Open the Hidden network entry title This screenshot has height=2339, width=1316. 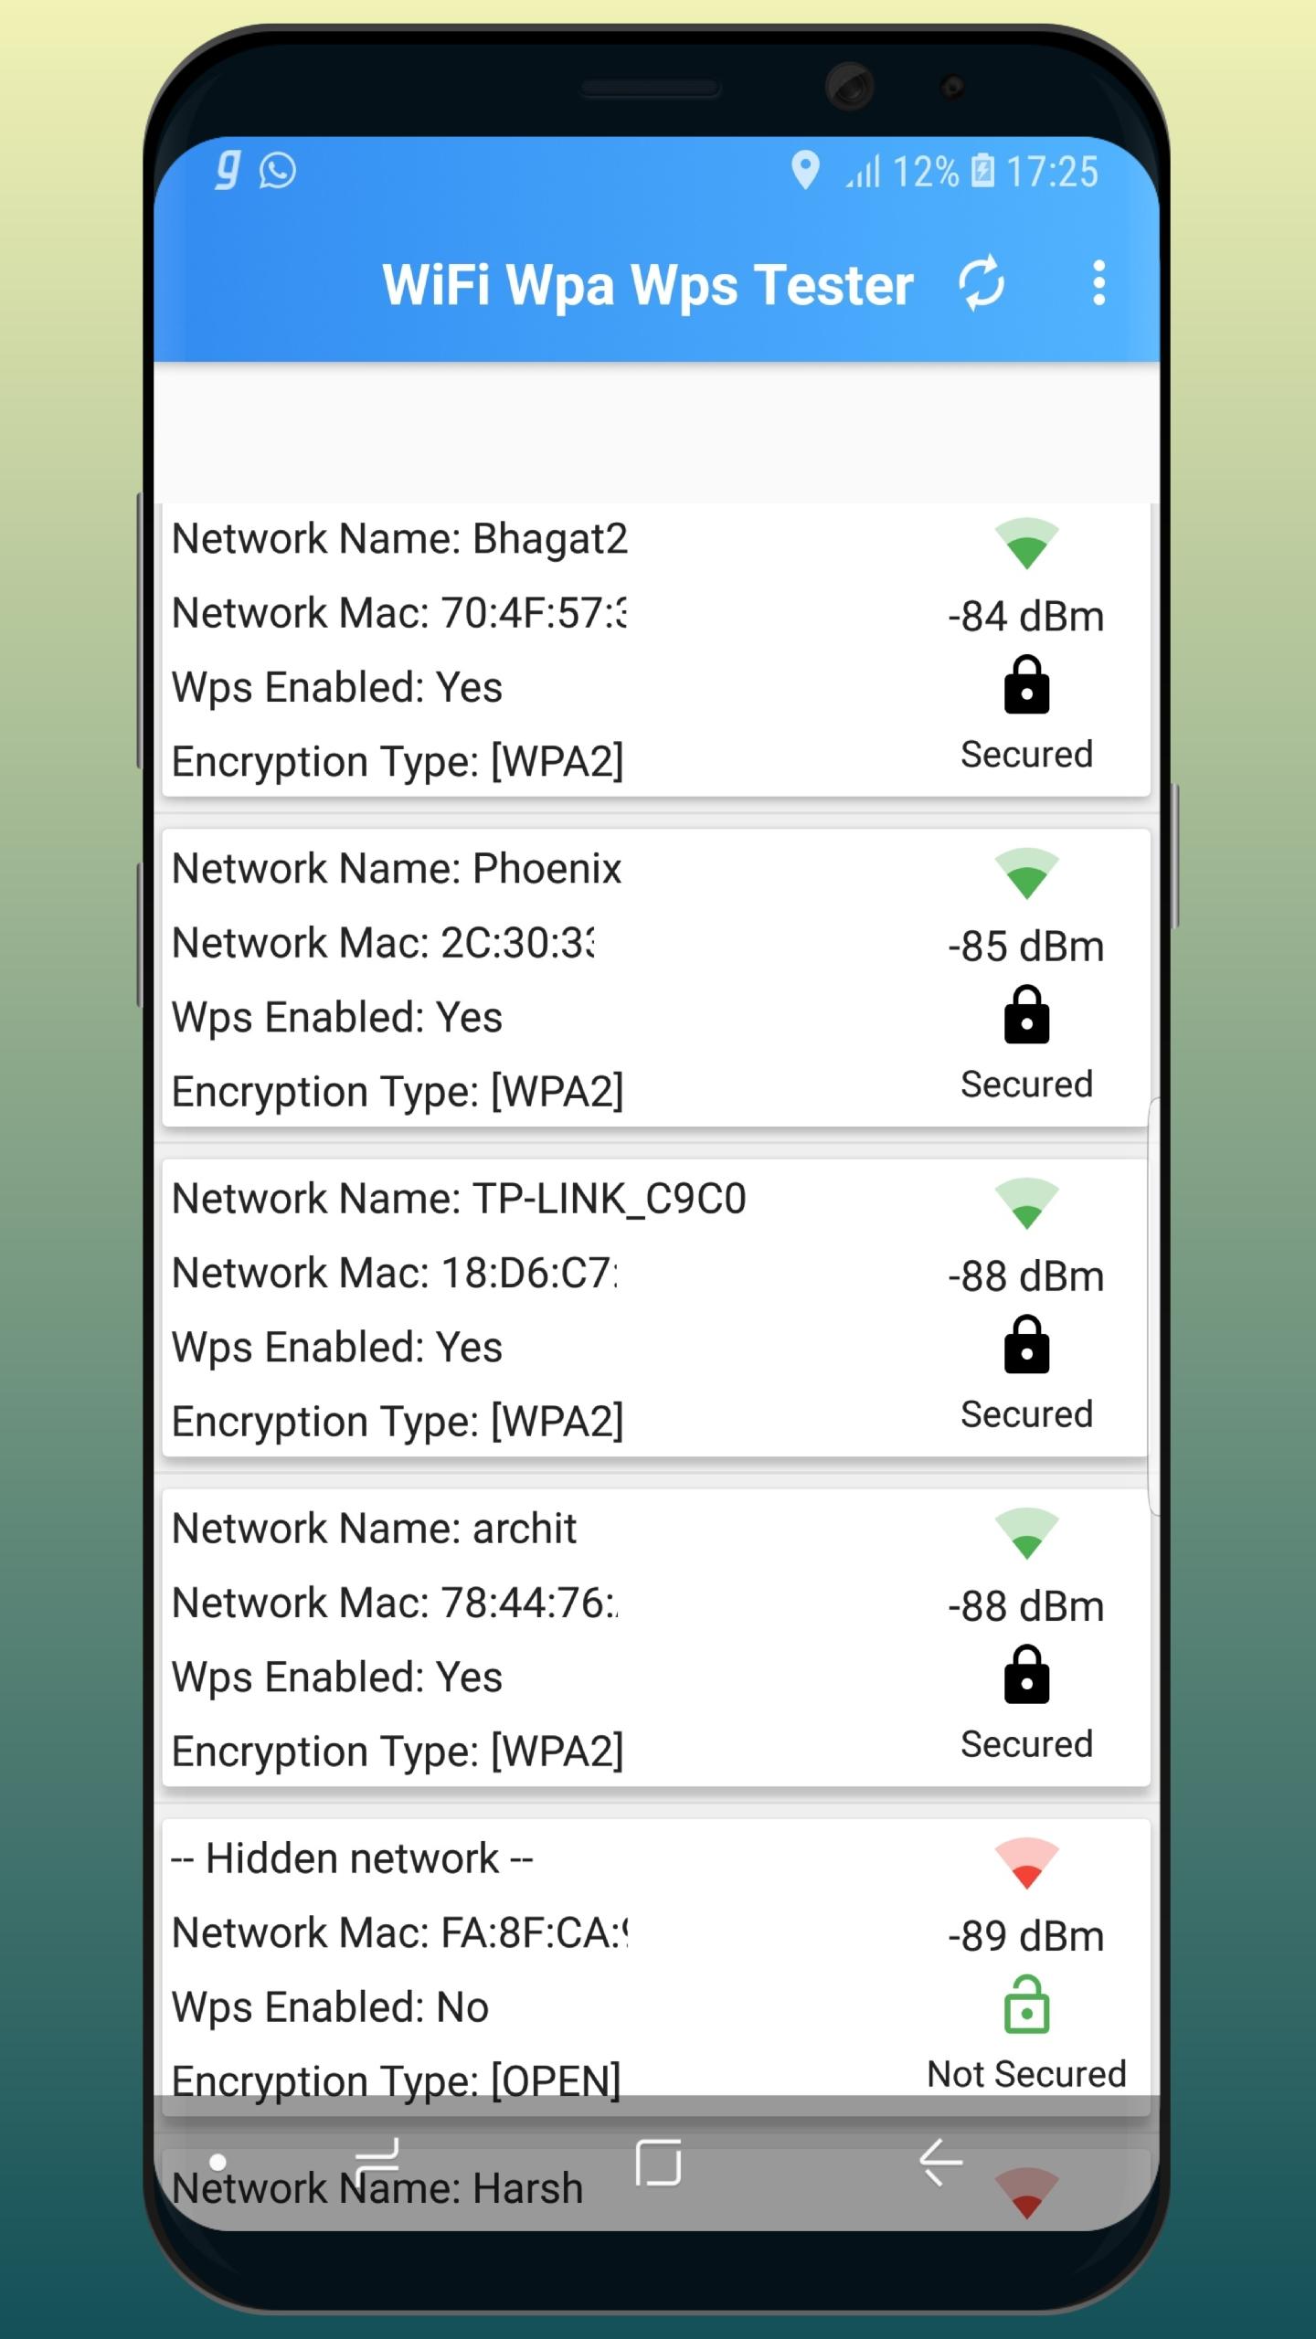coord(352,1858)
